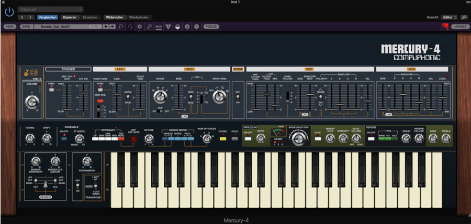Viewport: 471px width, 224px height.
Task: Select arpeggio UP mode button
Action: pos(95,139)
